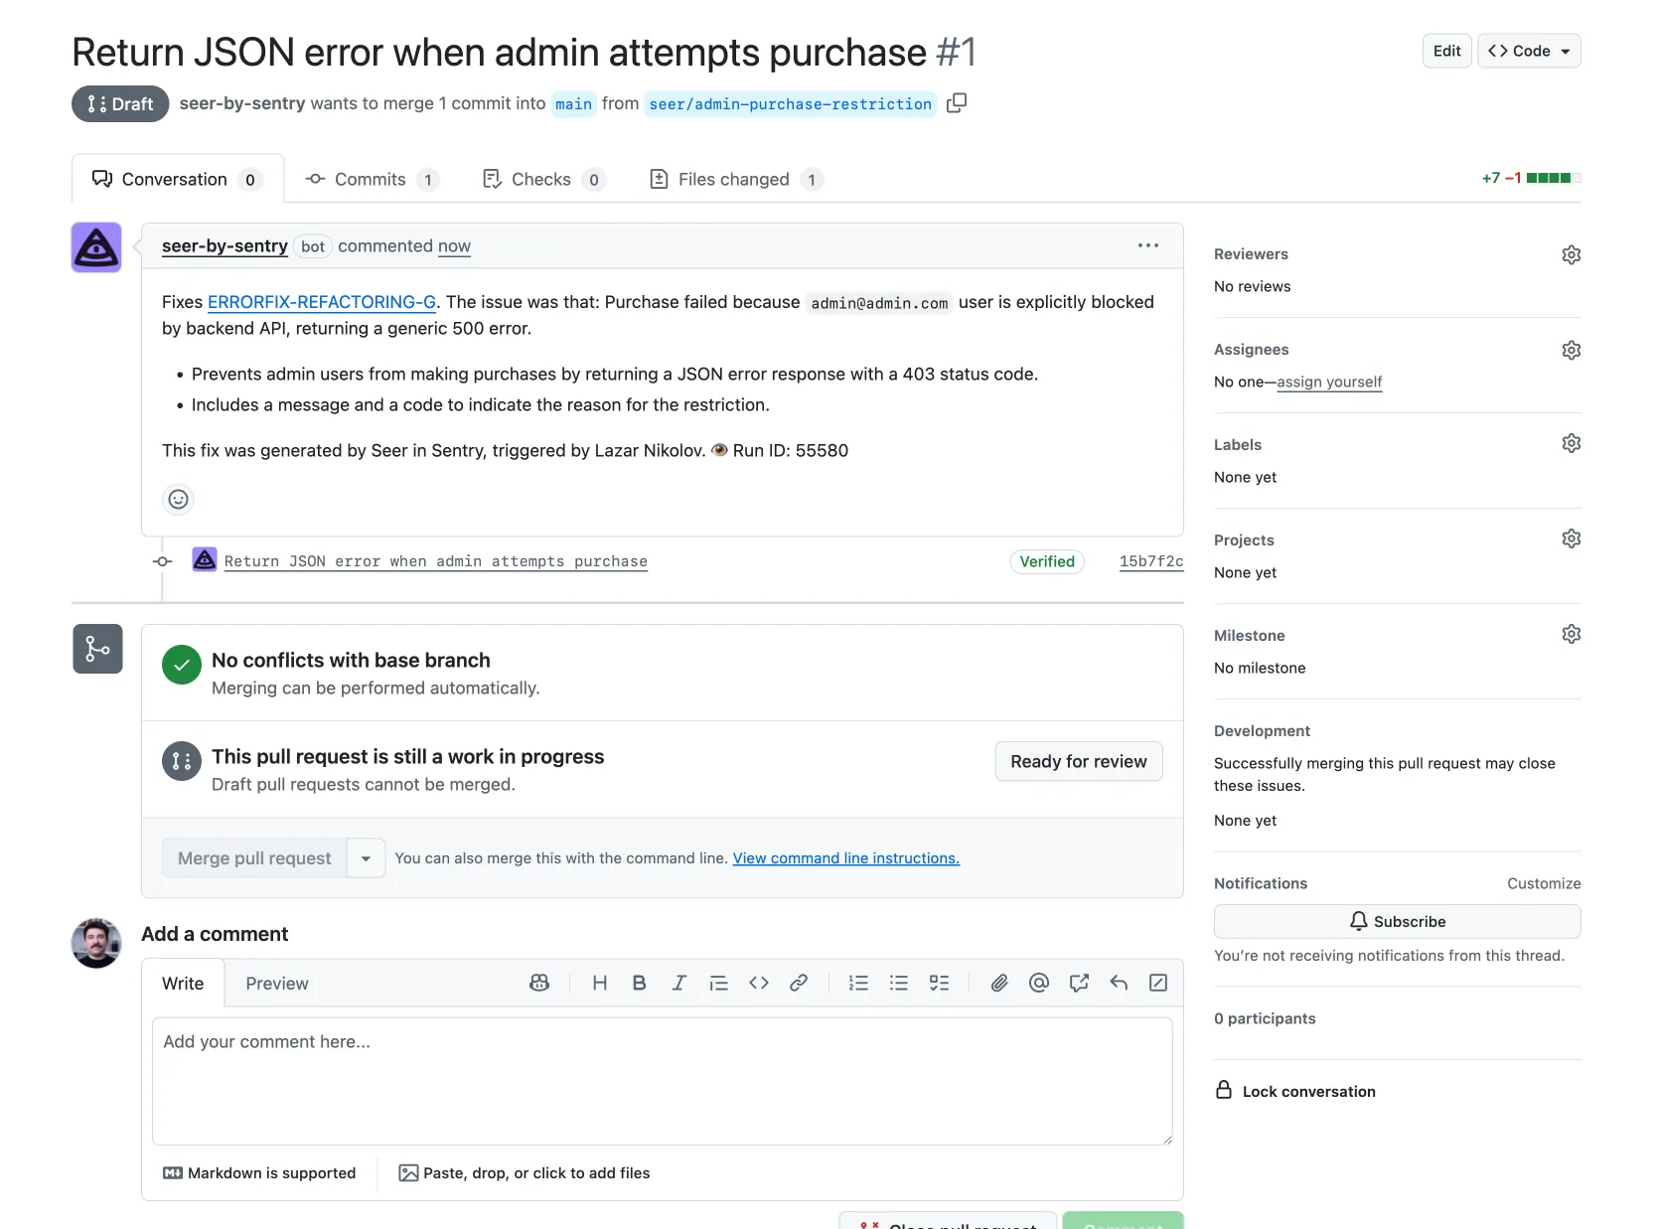Mention a user with the @ icon
Image resolution: width=1655 pixels, height=1229 pixels.
click(x=1039, y=983)
